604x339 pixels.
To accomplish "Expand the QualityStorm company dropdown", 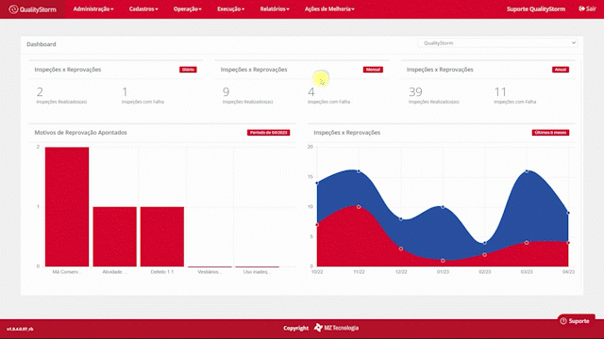I will [497, 43].
